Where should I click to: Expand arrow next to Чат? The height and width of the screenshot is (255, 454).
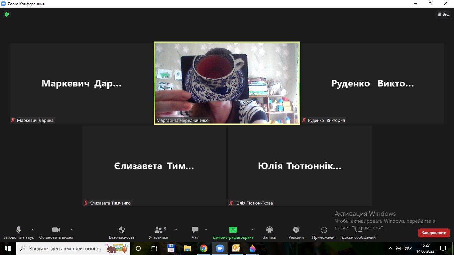click(206, 230)
